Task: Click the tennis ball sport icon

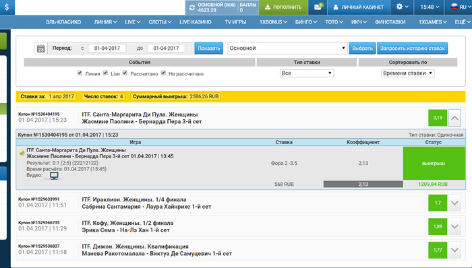Action: (x=22, y=153)
